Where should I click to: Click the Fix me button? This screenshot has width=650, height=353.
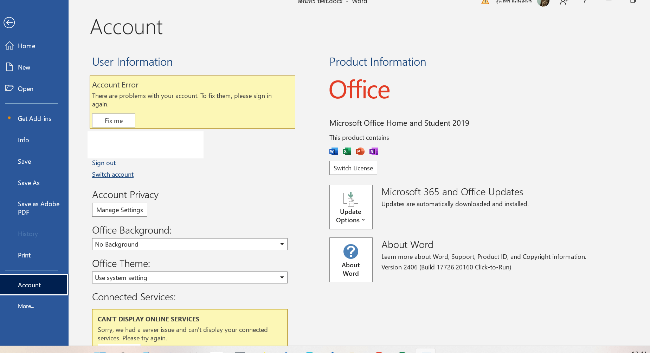(x=114, y=120)
